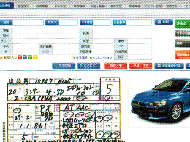Click the 会場 input field
The width and height of the screenshot is (190, 142).
pos(28,22)
